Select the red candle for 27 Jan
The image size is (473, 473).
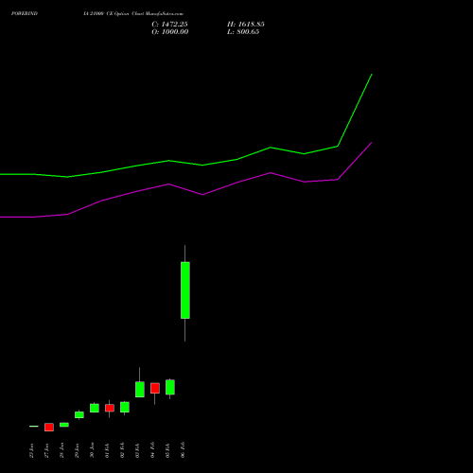[x=49, y=428]
